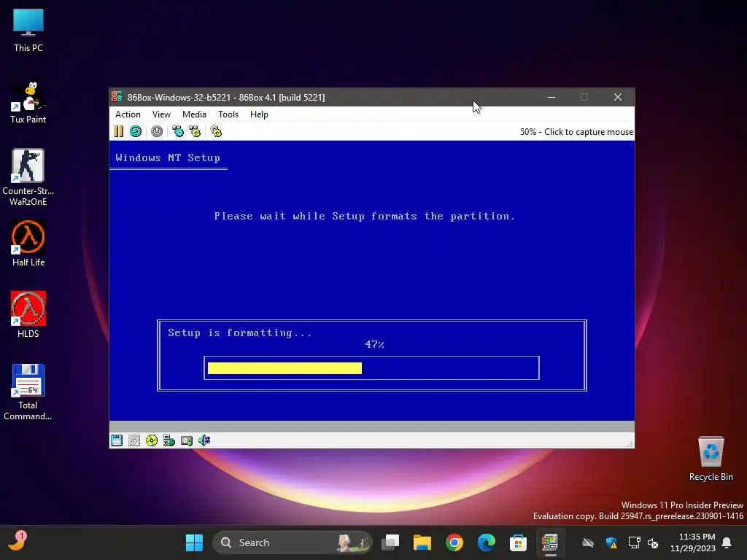Select the This PC desktop icon

28,31
